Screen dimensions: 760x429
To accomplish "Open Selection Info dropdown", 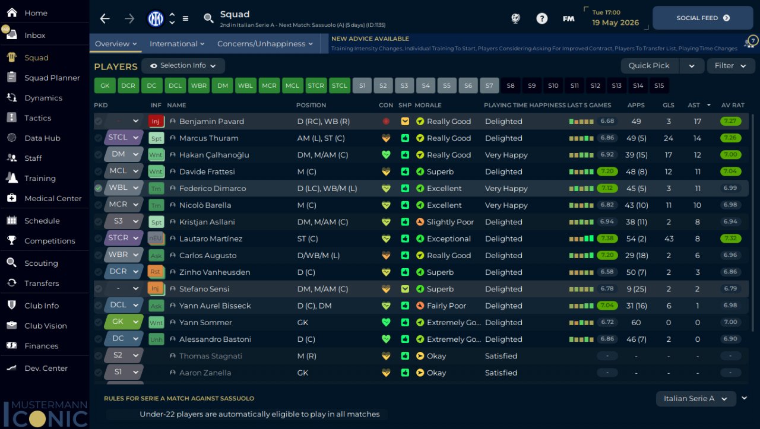I will (183, 66).
